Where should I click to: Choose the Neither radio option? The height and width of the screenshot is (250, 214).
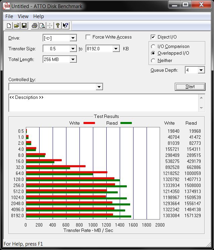point(153,61)
